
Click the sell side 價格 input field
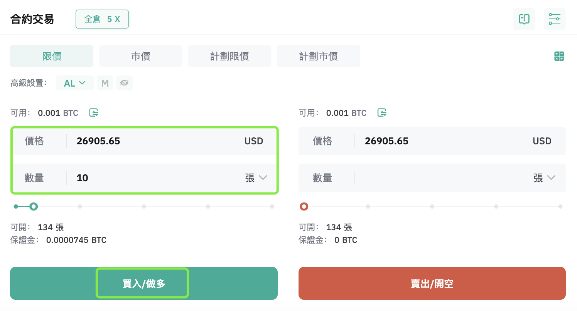432,141
